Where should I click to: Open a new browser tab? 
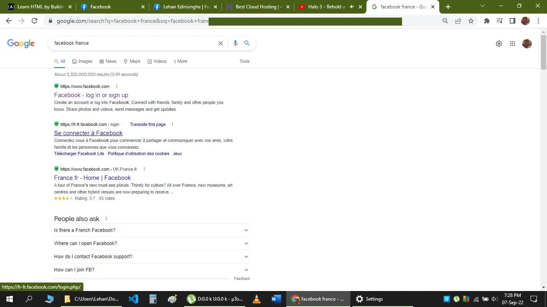pyautogui.click(x=448, y=7)
